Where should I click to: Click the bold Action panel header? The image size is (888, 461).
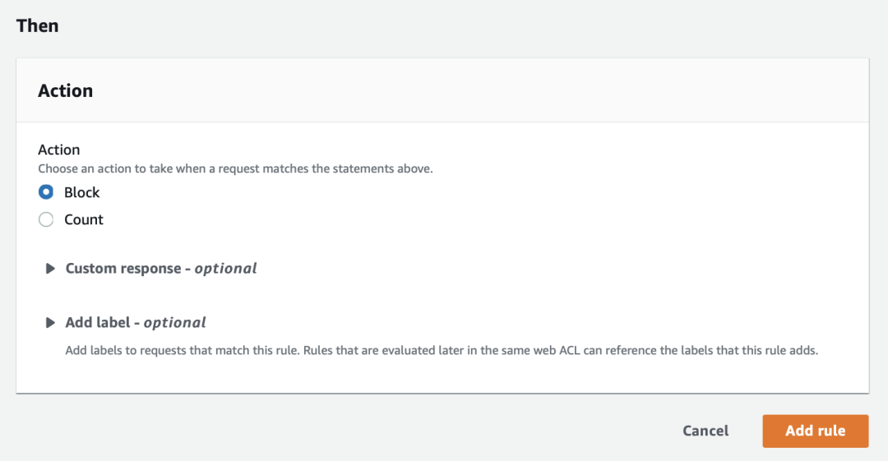(65, 90)
